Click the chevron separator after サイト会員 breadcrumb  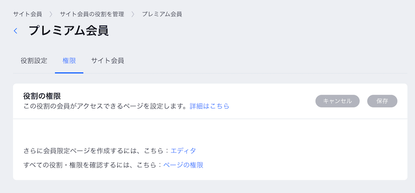[51, 14]
